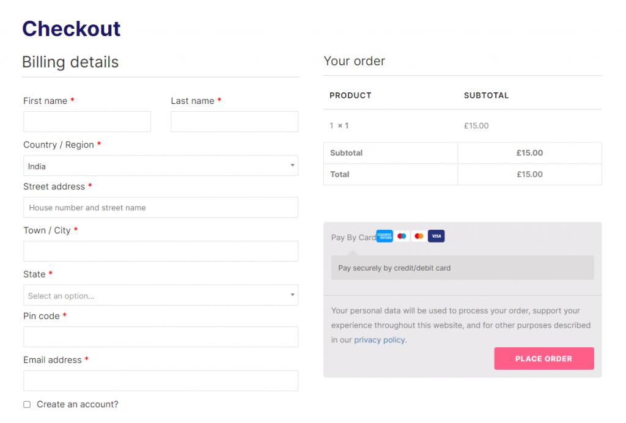The image size is (626, 423).
Task: Click the Visa card icon
Action: tap(436, 236)
